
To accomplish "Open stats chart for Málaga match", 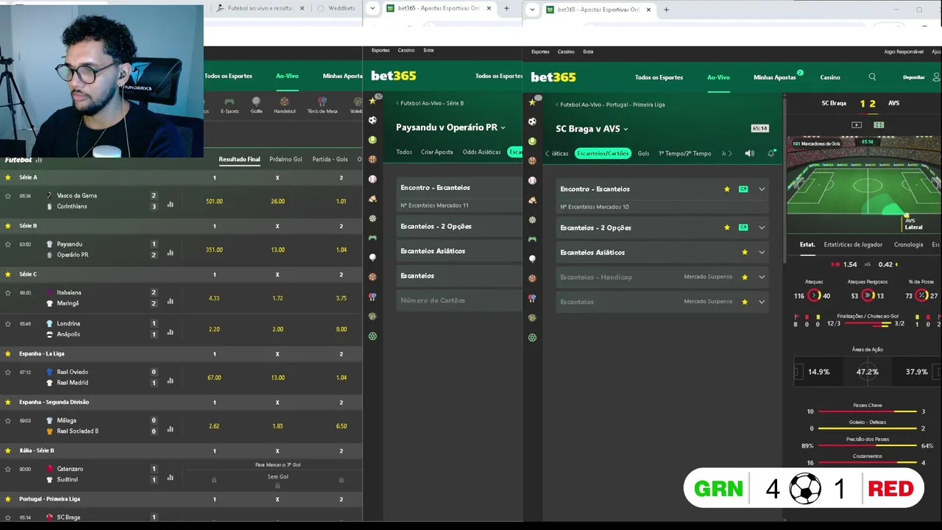I will click(170, 429).
